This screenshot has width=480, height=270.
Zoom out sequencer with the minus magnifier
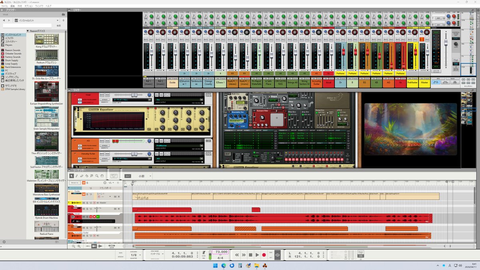(74, 246)
